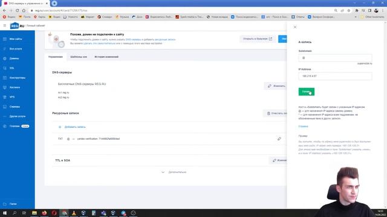Open Windows Start menu

click(5, 213)
